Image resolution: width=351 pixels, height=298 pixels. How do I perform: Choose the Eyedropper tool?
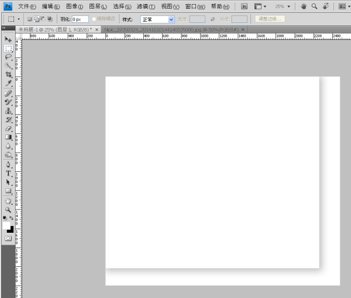[x=8, y=83]
